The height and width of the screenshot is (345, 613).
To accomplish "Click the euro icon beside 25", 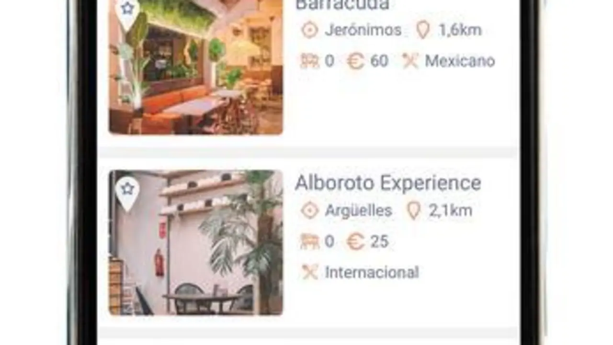I will (355, 241).
